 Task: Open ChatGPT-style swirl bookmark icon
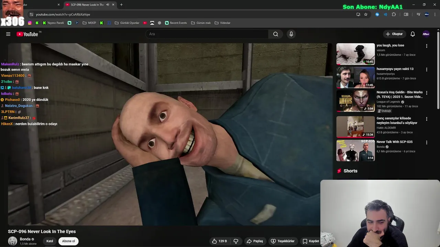point(159,23)
